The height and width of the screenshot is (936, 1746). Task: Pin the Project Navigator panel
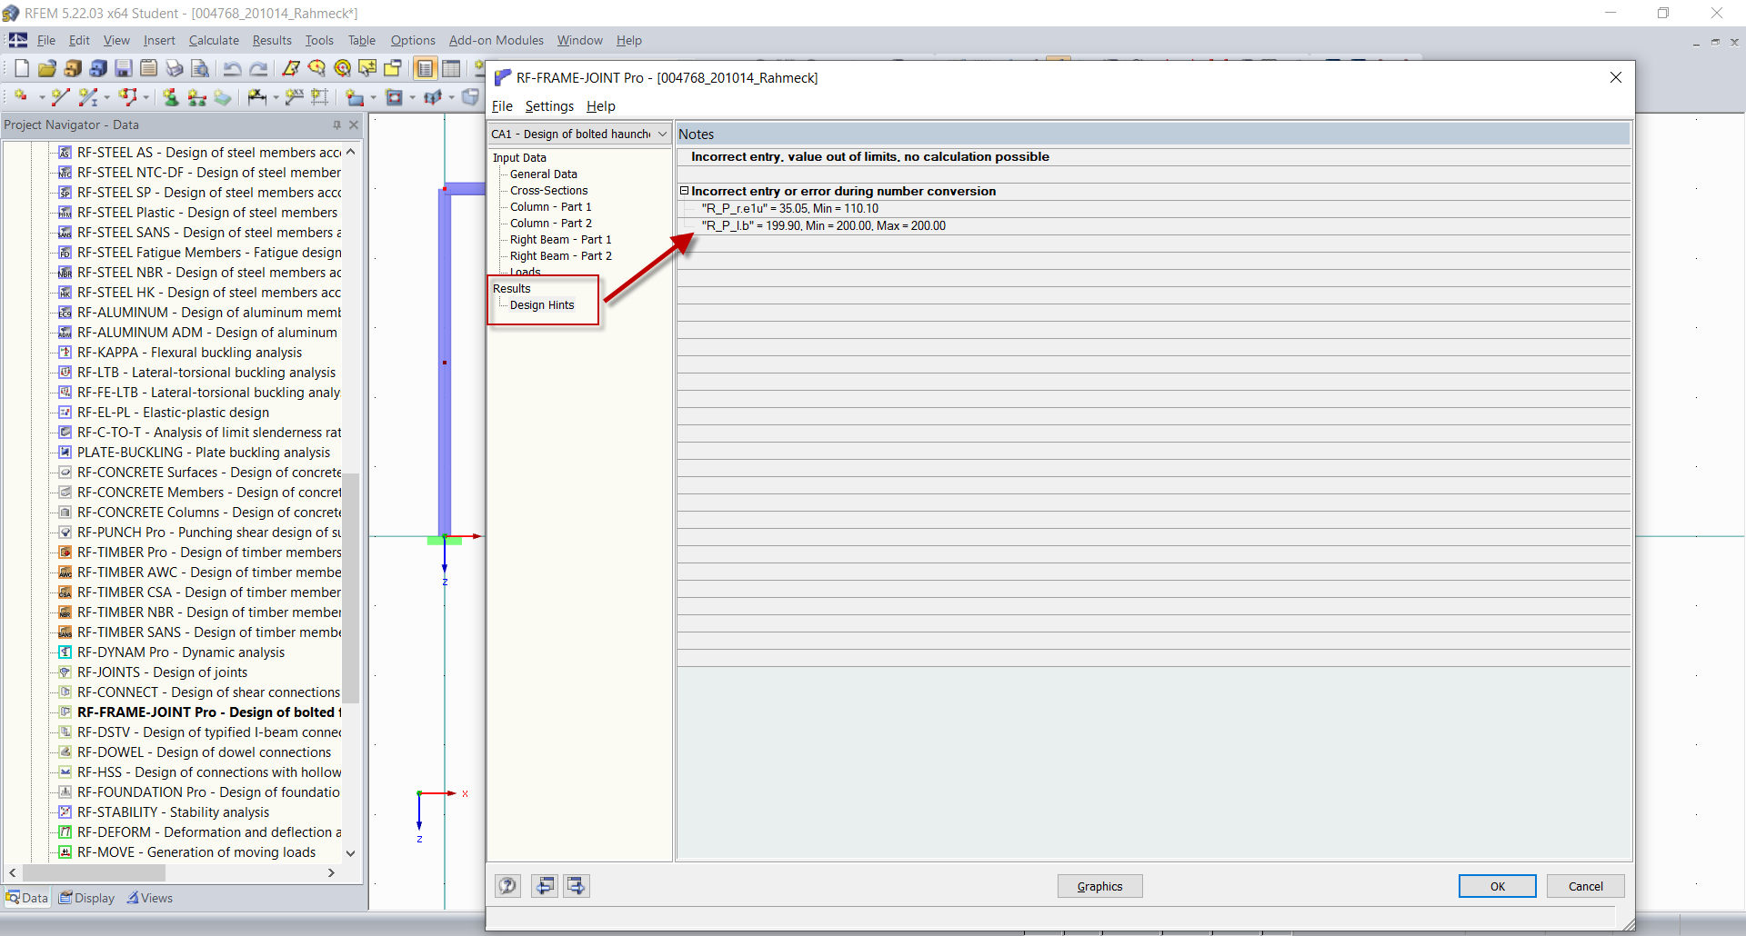[x=336, y=124]
